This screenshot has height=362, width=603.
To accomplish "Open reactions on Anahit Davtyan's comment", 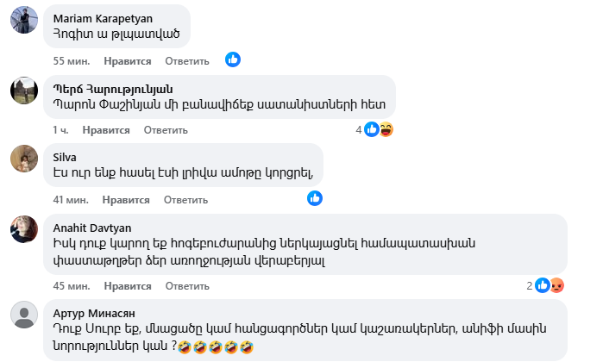I will point(549,284).
